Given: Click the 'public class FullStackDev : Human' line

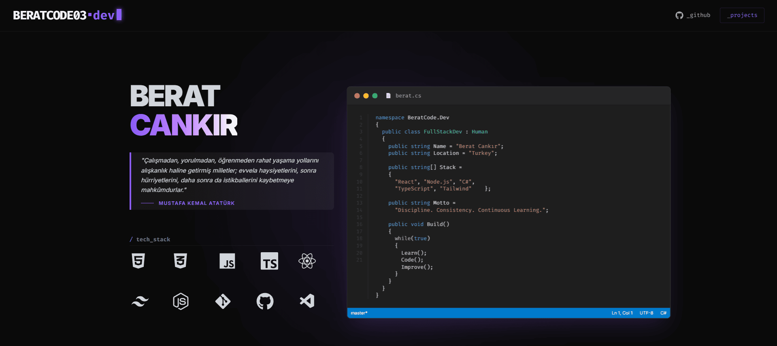Looking at the screenshot, I should pos(435,132).
